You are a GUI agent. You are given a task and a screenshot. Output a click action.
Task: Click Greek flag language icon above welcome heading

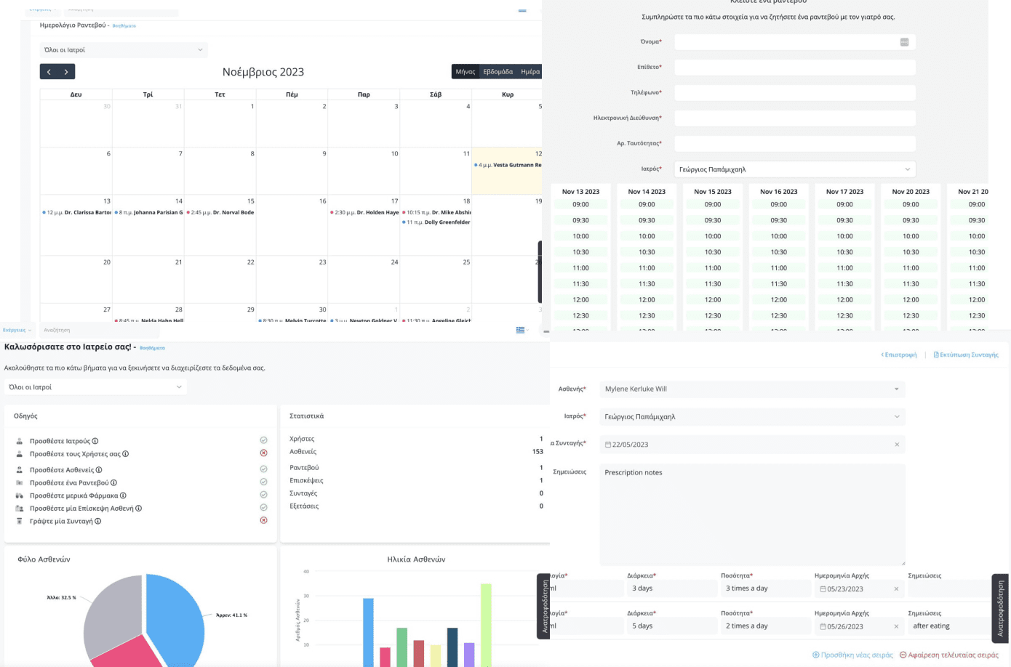pos(520,330)
